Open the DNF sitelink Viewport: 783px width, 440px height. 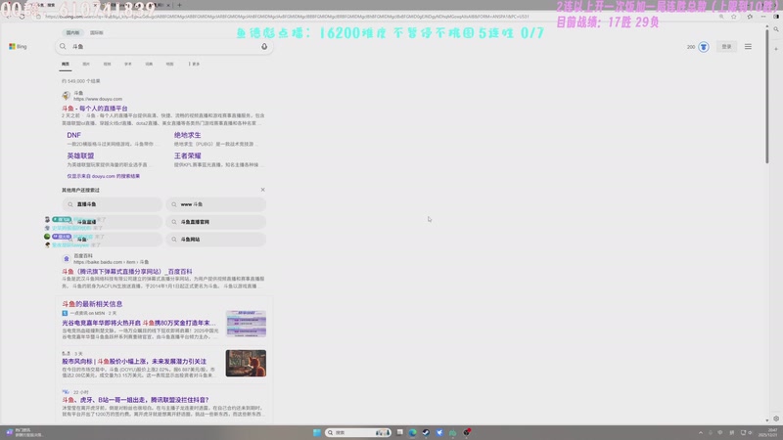click(x=74, y=135)
